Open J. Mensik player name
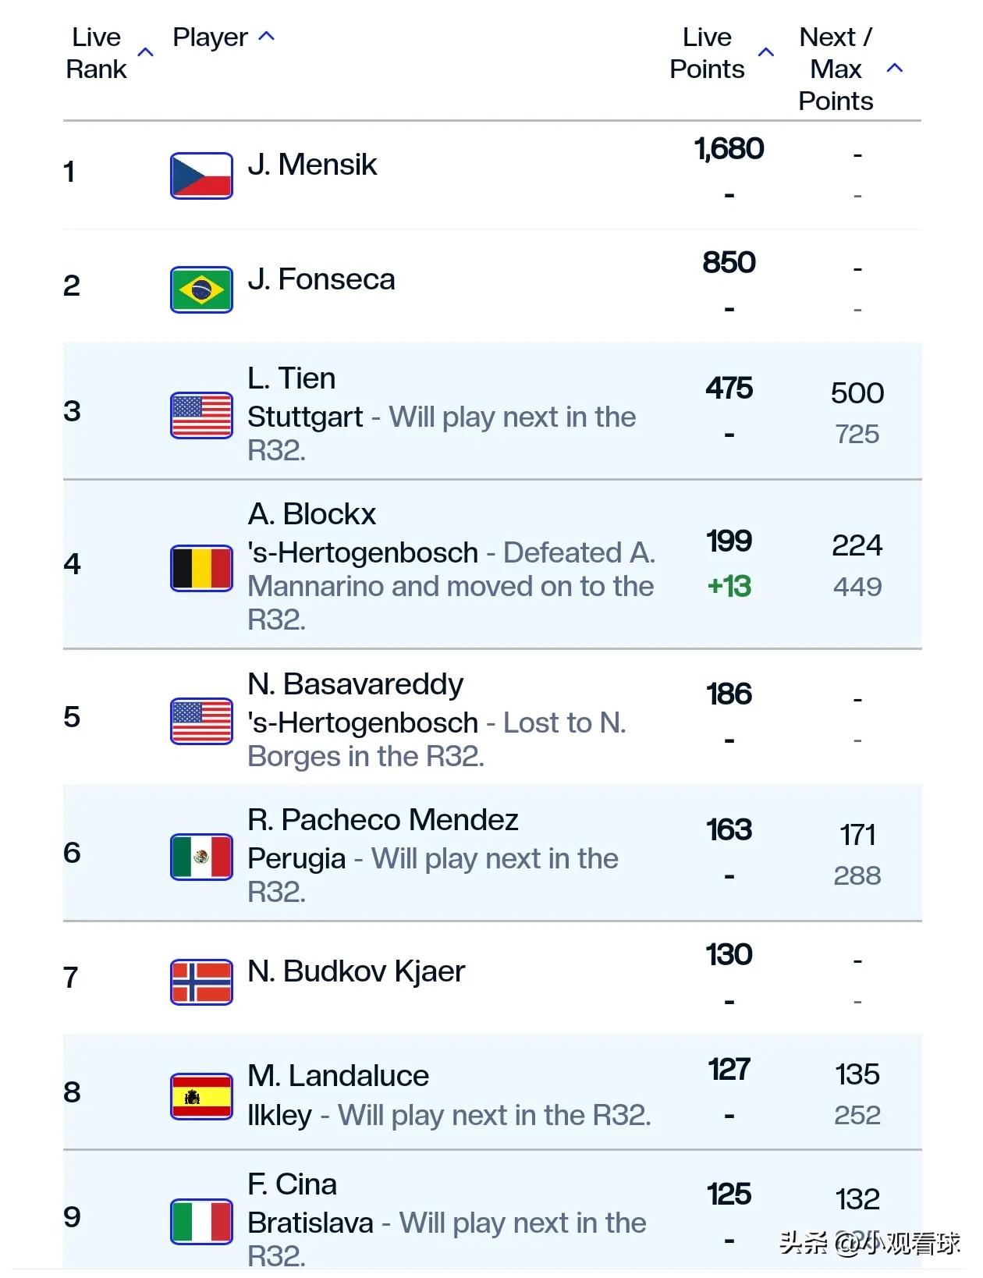This screenshot has width=983, height=1278. [312, 165]
